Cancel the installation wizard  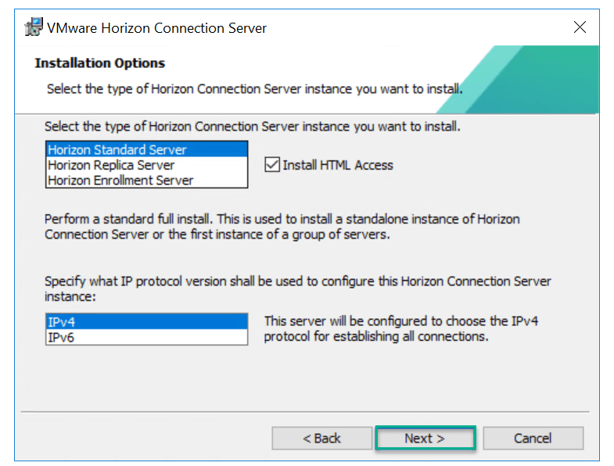tap(533, 438)
